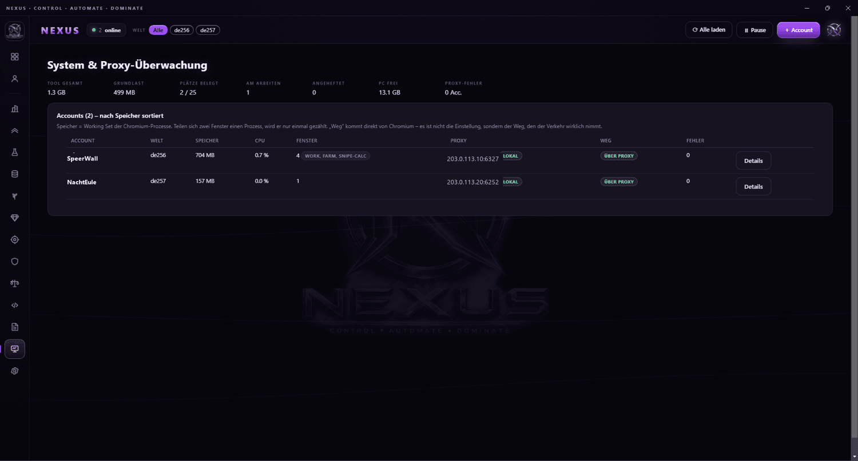Click the 0 Acc. proxy error value
The height and width of the screenshot is (461, 858).
pyautogui.click(x=453, y=92)
